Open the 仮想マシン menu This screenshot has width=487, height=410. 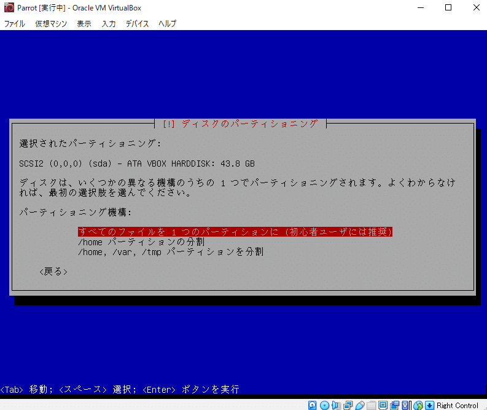pyautogui.click(x=51, y=23)
